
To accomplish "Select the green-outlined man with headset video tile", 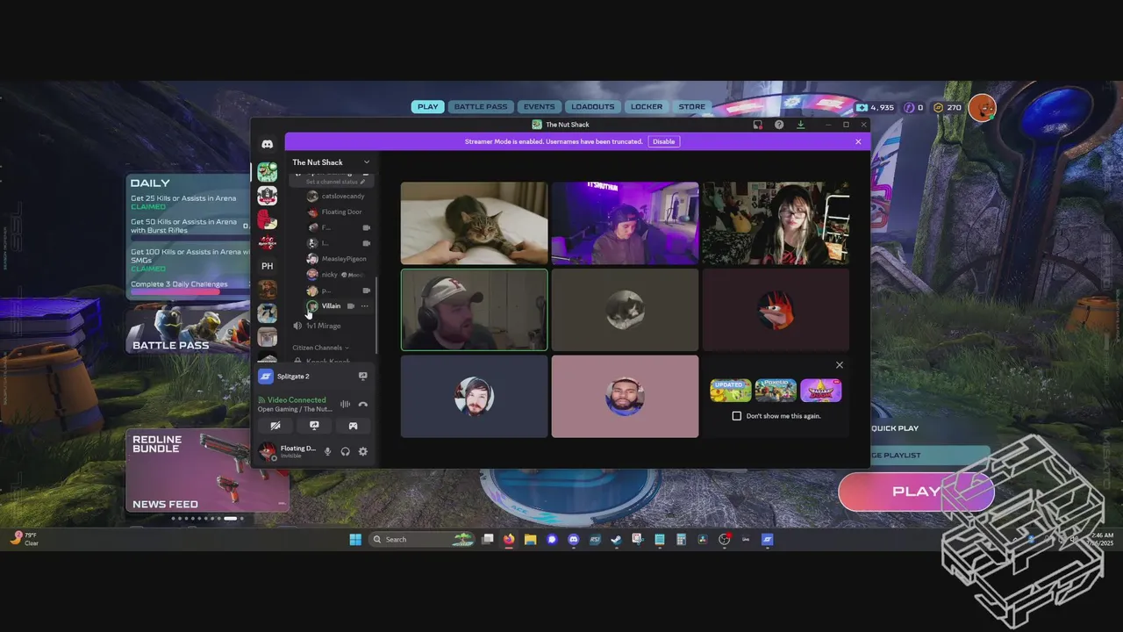I will click(474, 310).
